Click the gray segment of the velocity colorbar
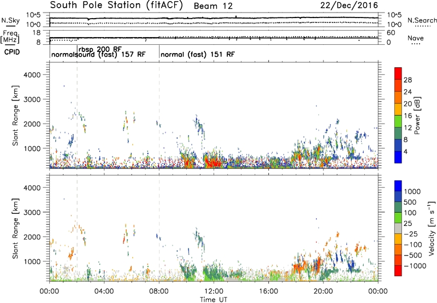This screenshot has height=303, width=437. click(398, 228)
